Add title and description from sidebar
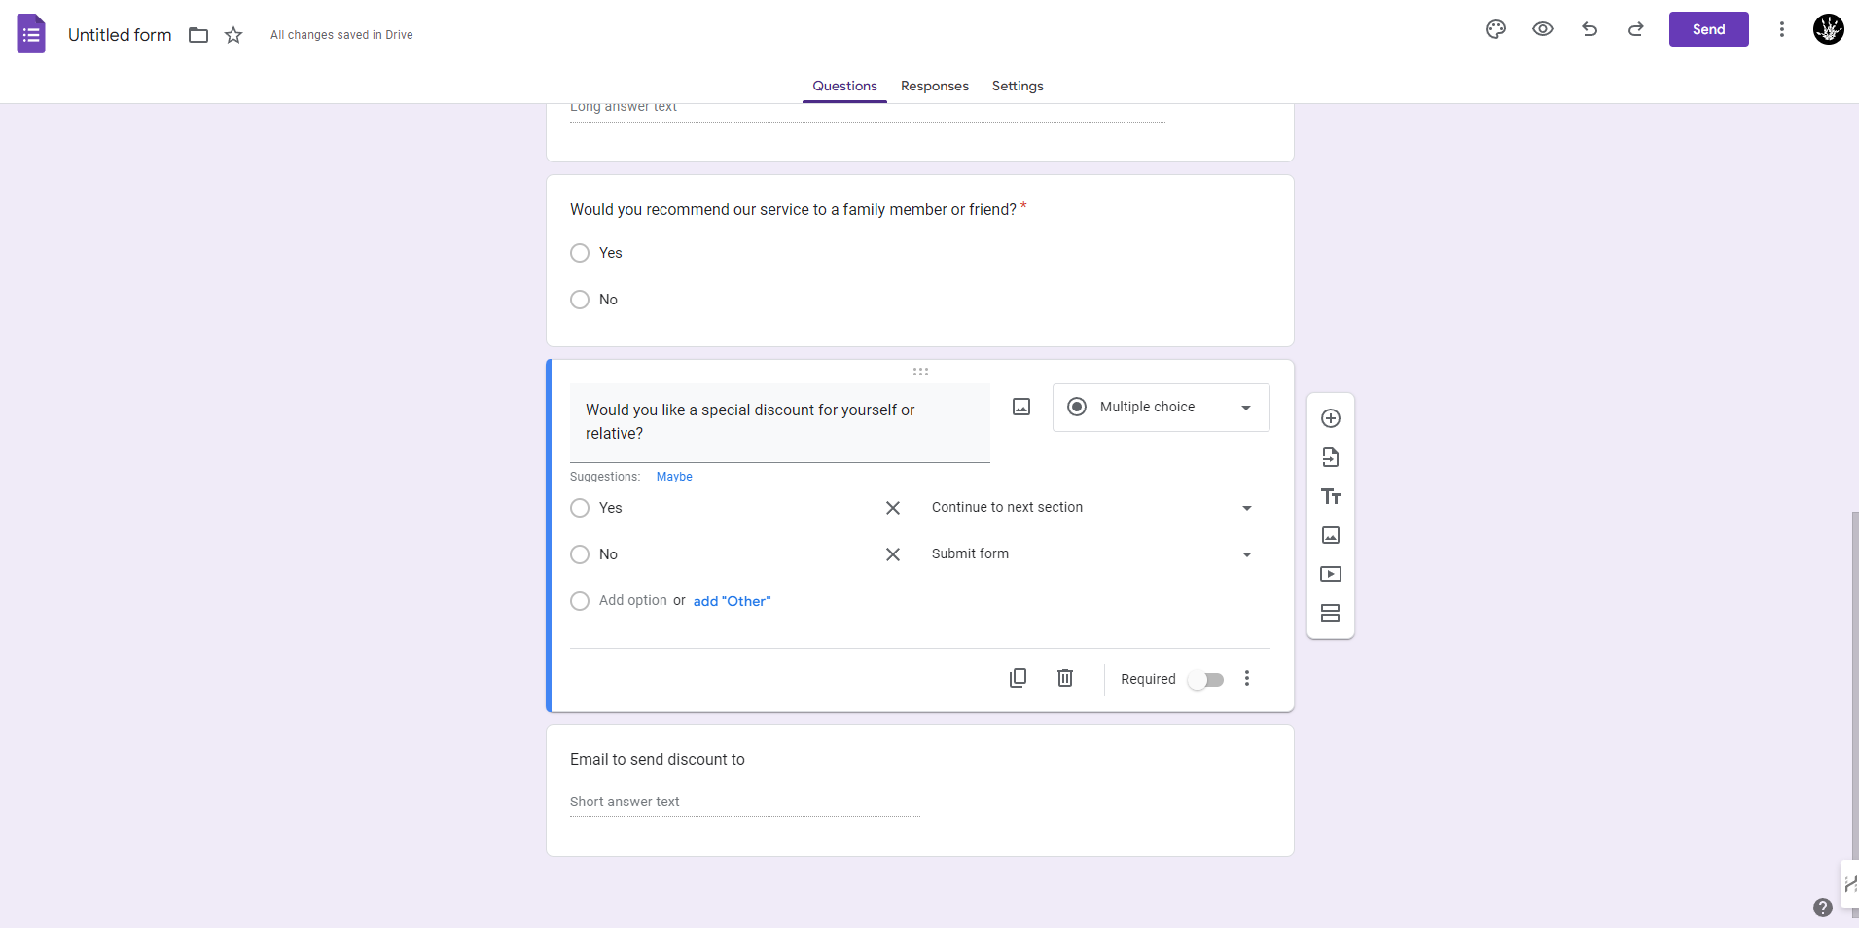1859x928 pixels. tap(1331, 496)
